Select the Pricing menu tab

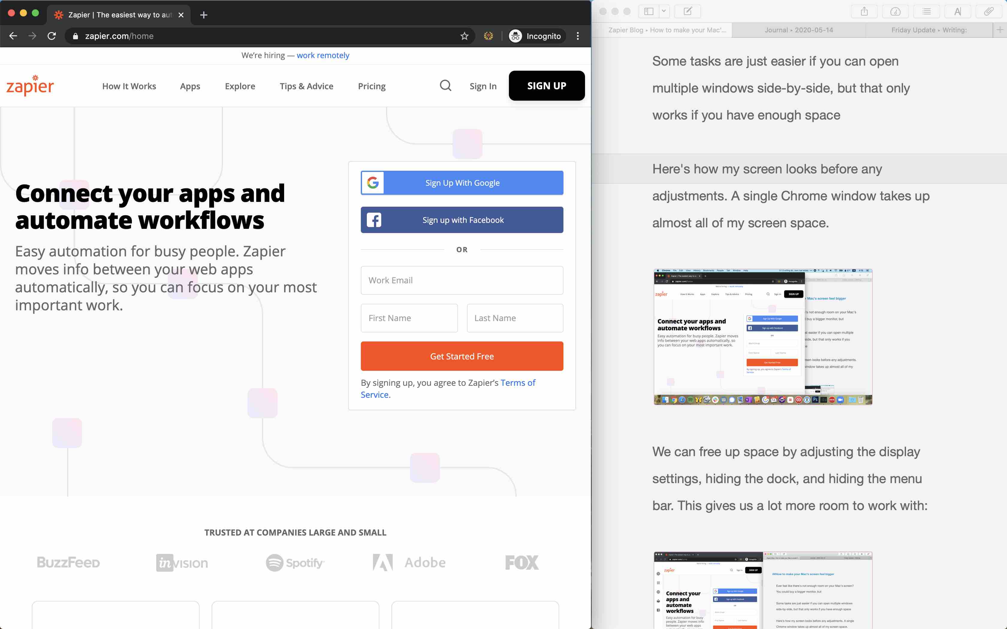click(x=372, y=85)
